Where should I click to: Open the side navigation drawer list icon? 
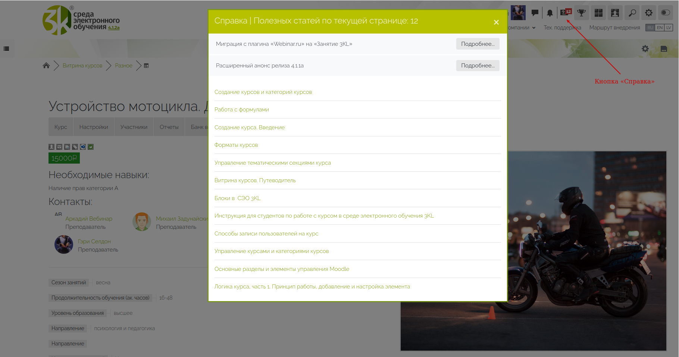click(x=6, y=48)
